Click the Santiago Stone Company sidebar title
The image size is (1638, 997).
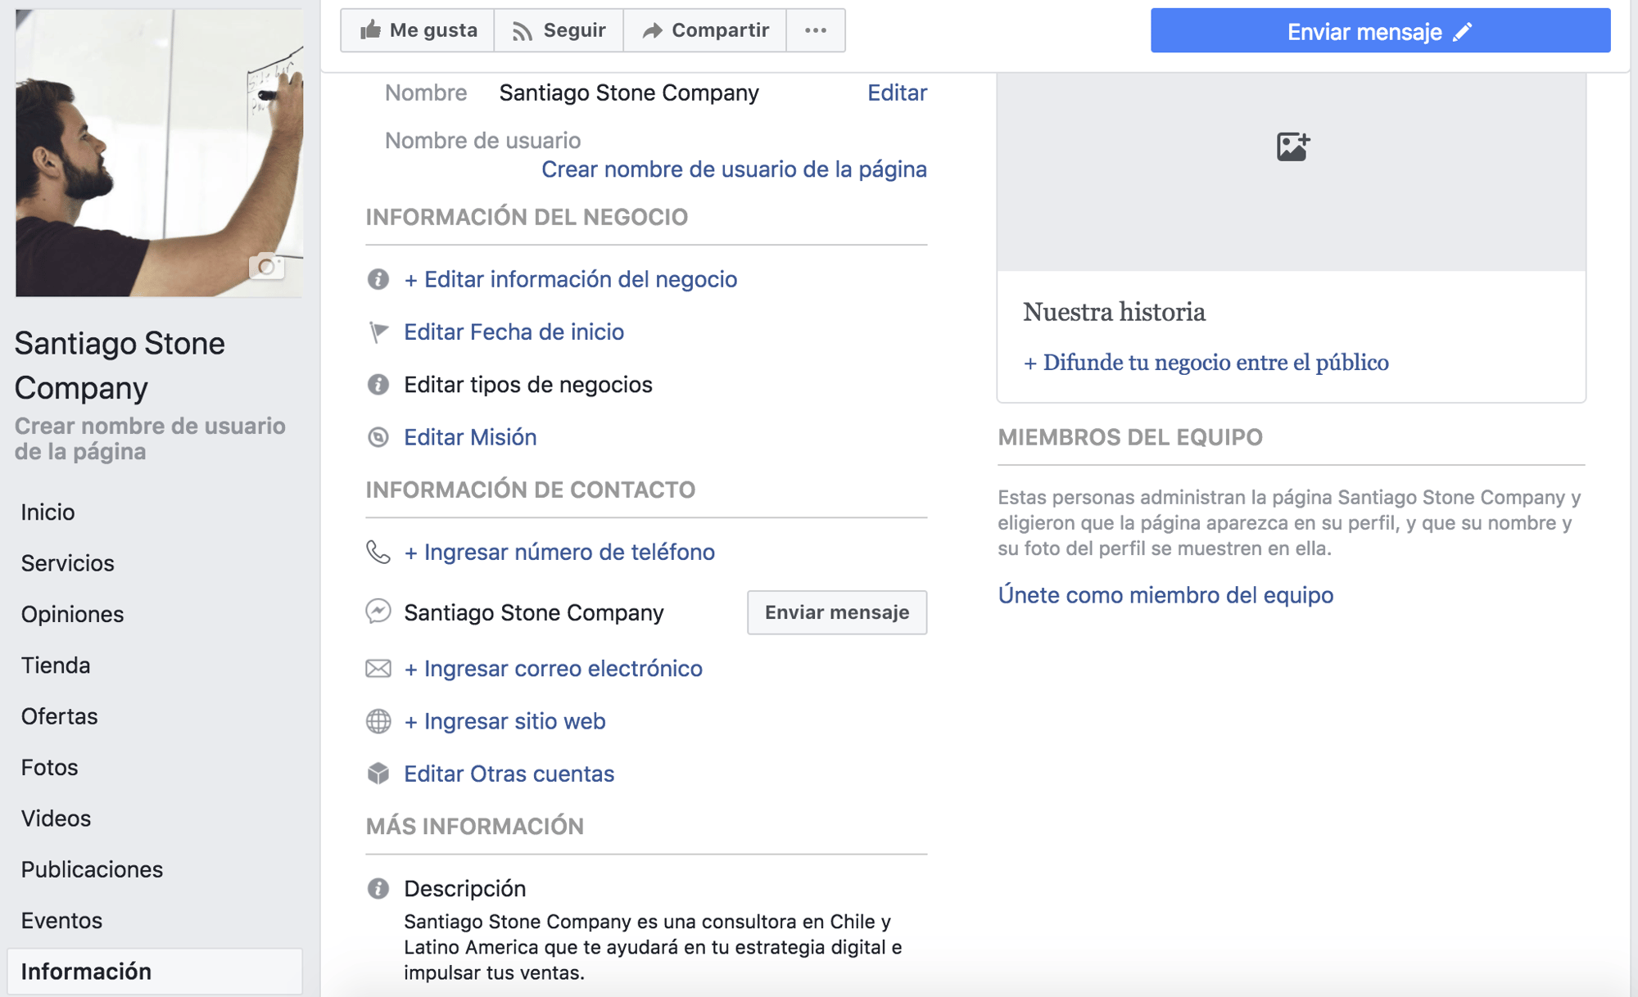(x=120, y=365)
